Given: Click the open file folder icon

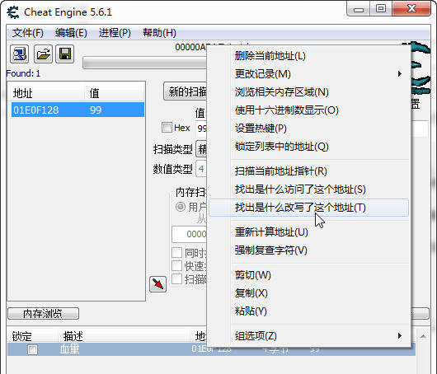Looking at the screenshot, I should [x=43, y=54].
